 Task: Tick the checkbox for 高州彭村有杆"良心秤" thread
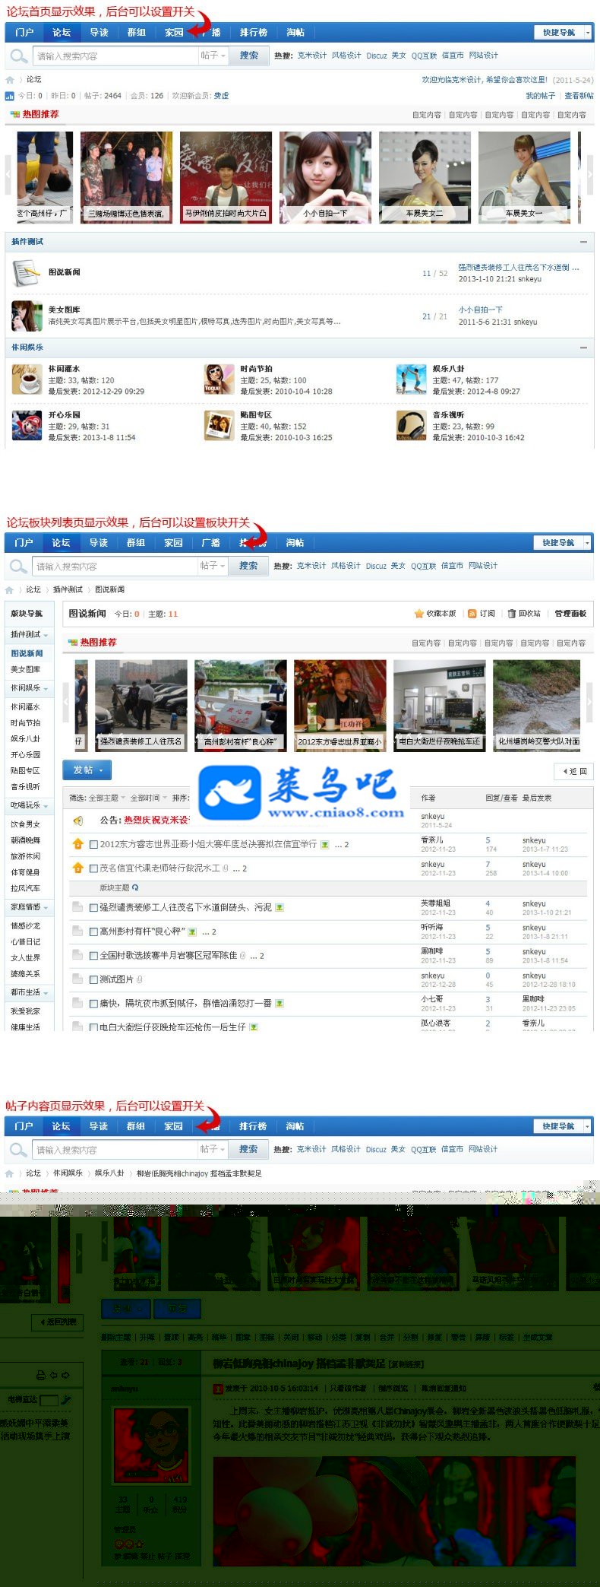point(93,932)
